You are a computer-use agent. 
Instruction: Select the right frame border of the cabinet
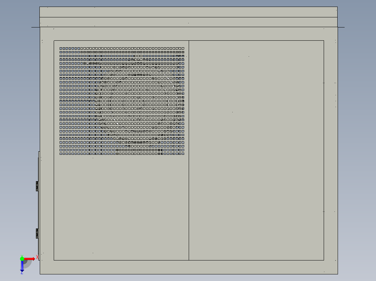point(331,150)
